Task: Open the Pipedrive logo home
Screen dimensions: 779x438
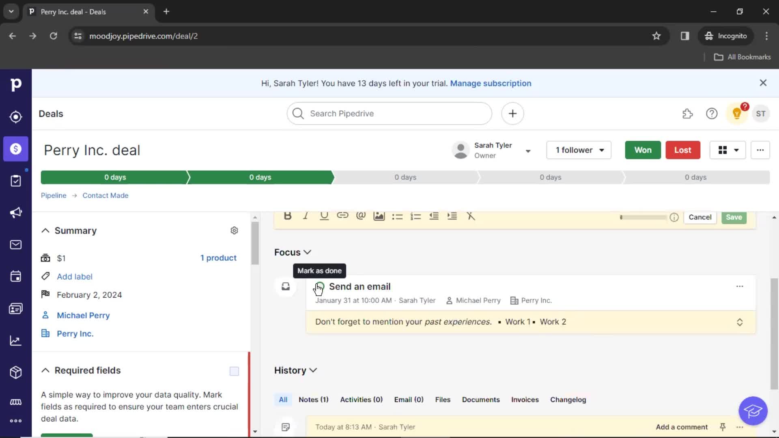Action: (16, 85)
